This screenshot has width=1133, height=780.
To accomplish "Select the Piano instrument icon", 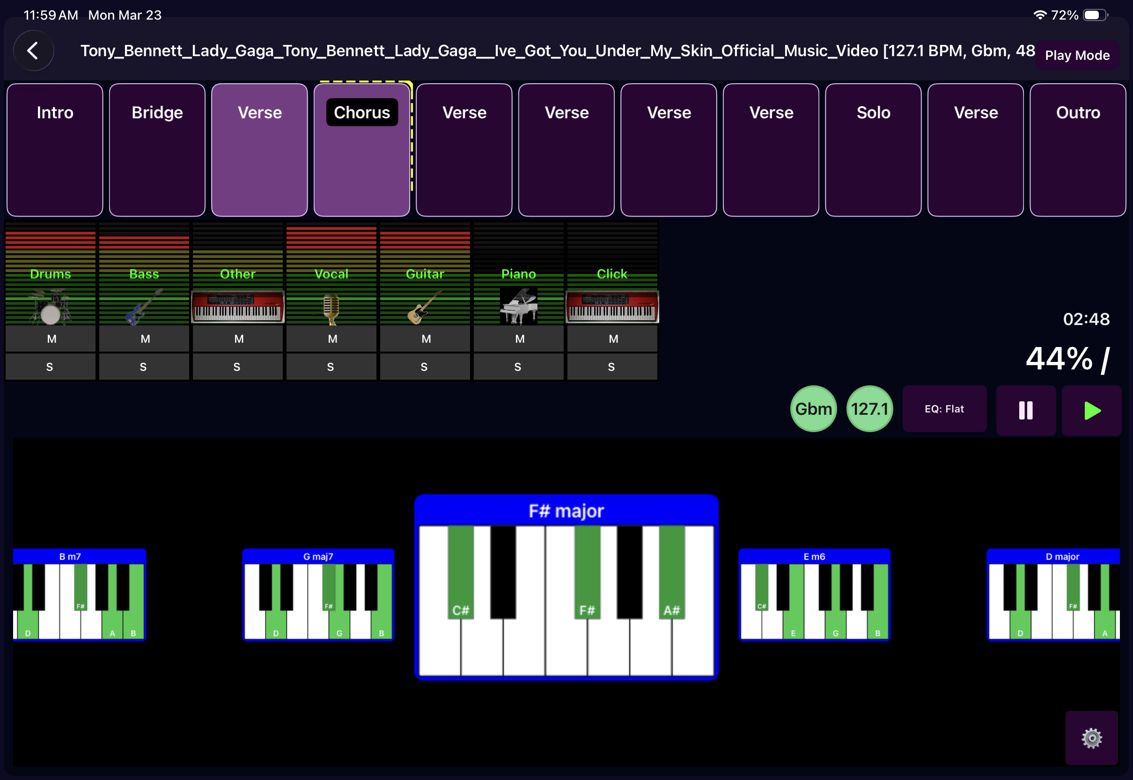I will tap(518, 305).
